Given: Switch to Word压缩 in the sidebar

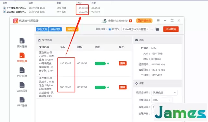Looking at the screenshot, I should [22, 87].
